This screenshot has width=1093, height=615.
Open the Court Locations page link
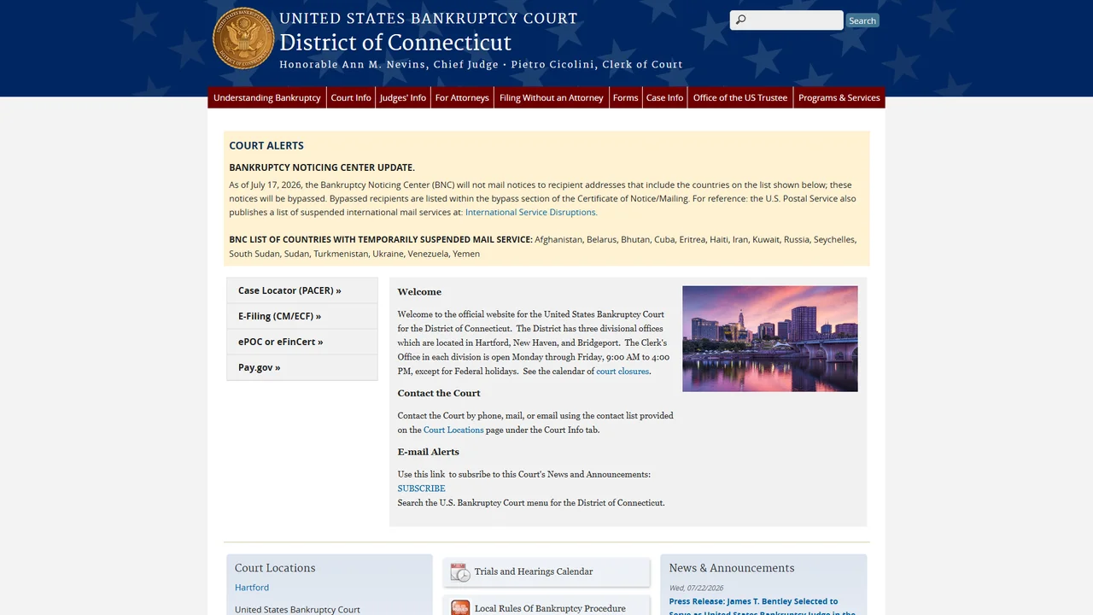click(453, 430)
